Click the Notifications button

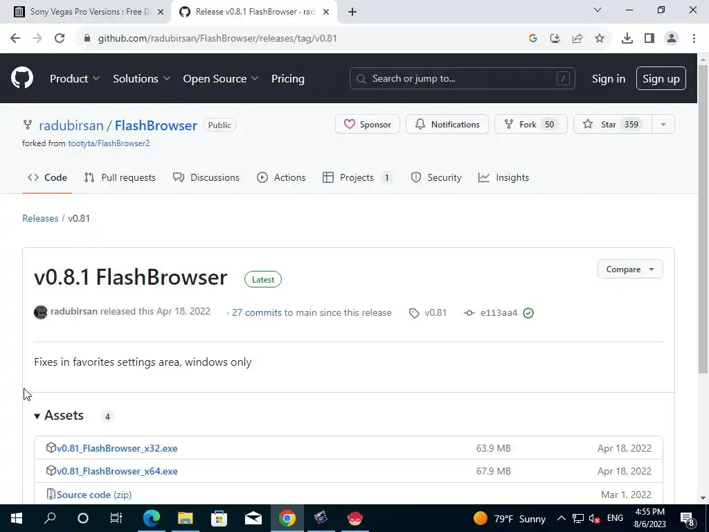click(x=447, y=125)
